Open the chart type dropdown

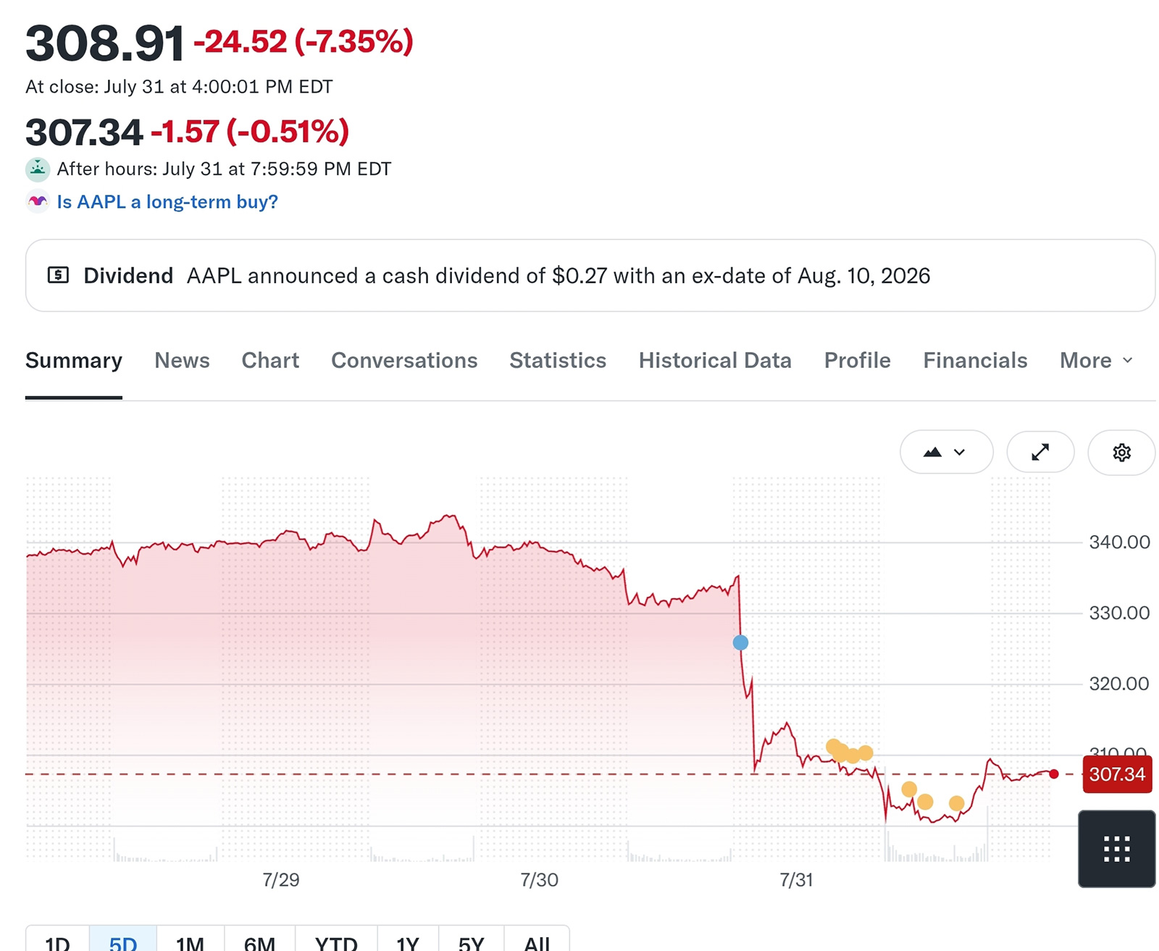[x=946, y=453]
